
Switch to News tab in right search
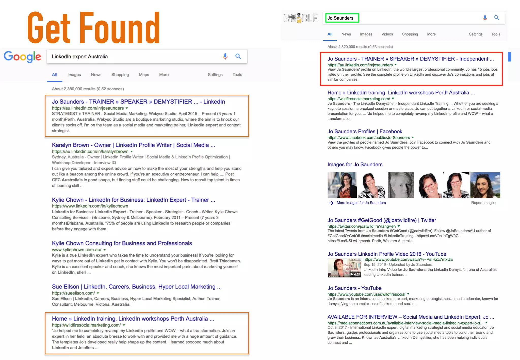(x=346, y=34)
